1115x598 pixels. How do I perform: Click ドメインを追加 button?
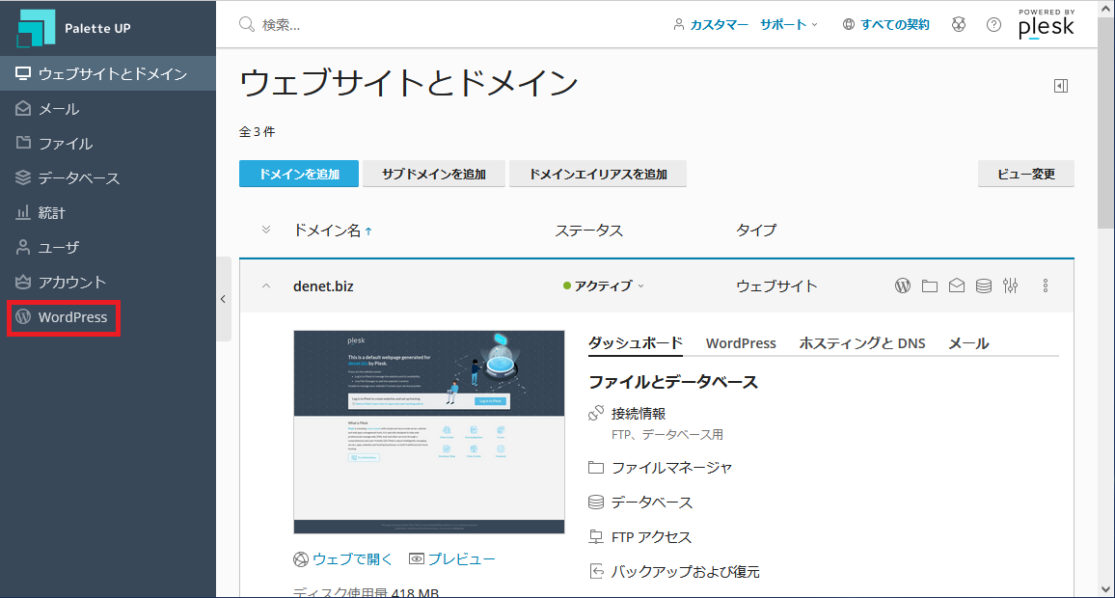coord(299,175)
